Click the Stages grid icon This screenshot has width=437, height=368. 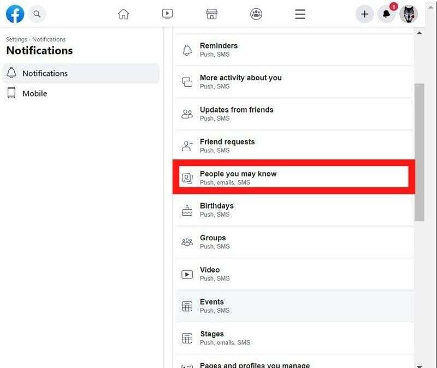pyautogui.click(x=187, y=338)
